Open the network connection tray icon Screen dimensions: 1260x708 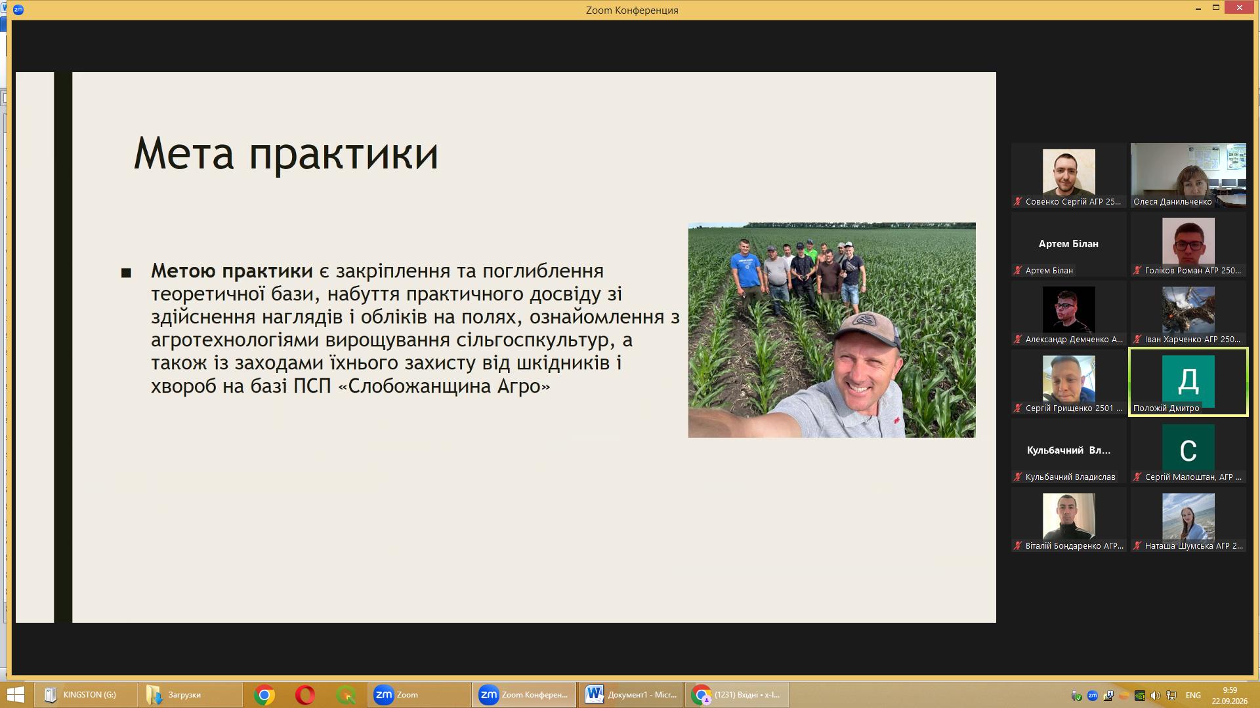click(x=1171, y=695)
